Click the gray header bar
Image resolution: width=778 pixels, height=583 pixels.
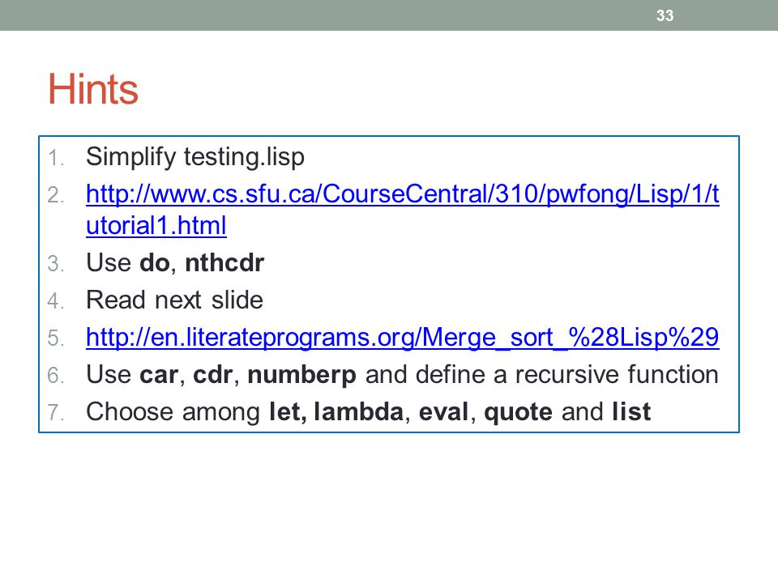click(389, 15)
